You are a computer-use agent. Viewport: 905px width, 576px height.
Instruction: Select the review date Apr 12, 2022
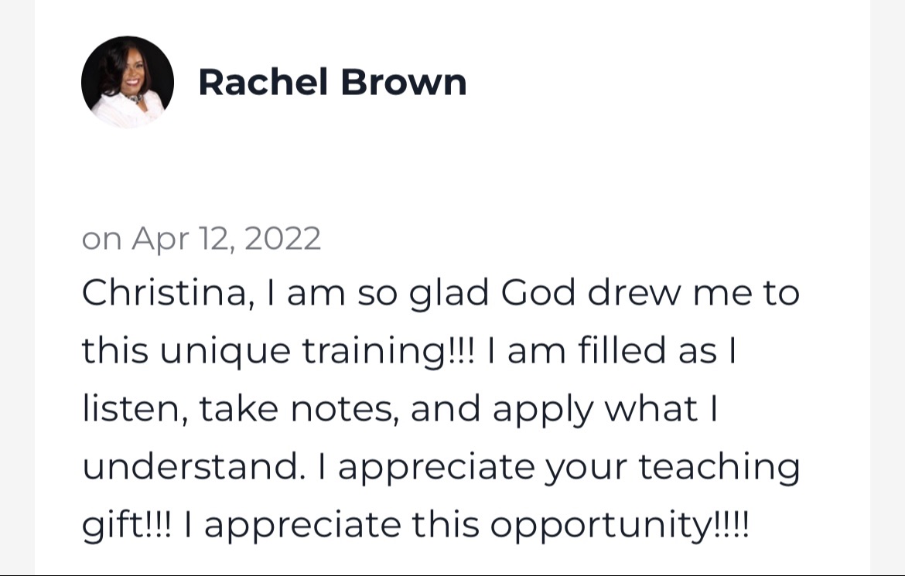point(226,238)
